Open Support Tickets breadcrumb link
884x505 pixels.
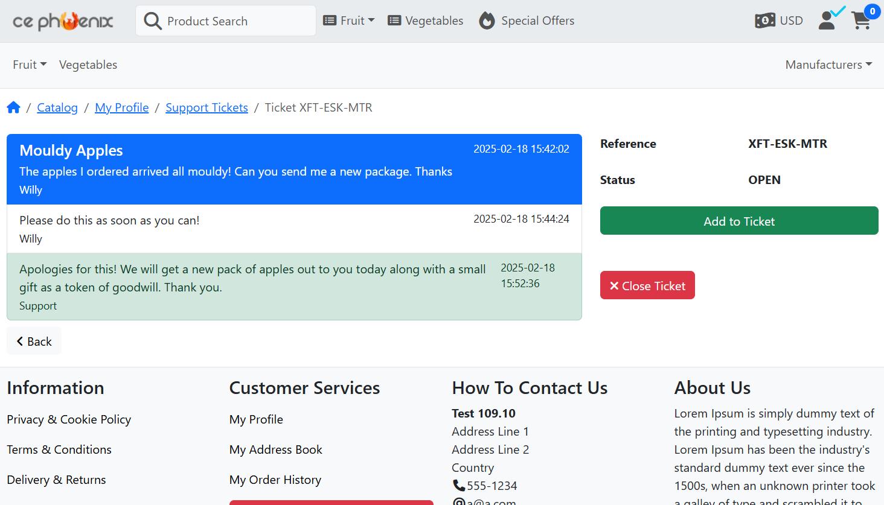(207, 107)
